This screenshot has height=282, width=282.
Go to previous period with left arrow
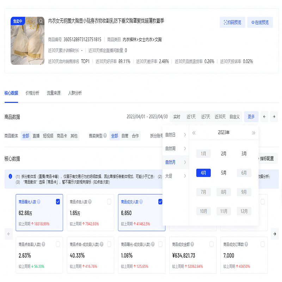[264, 117]
